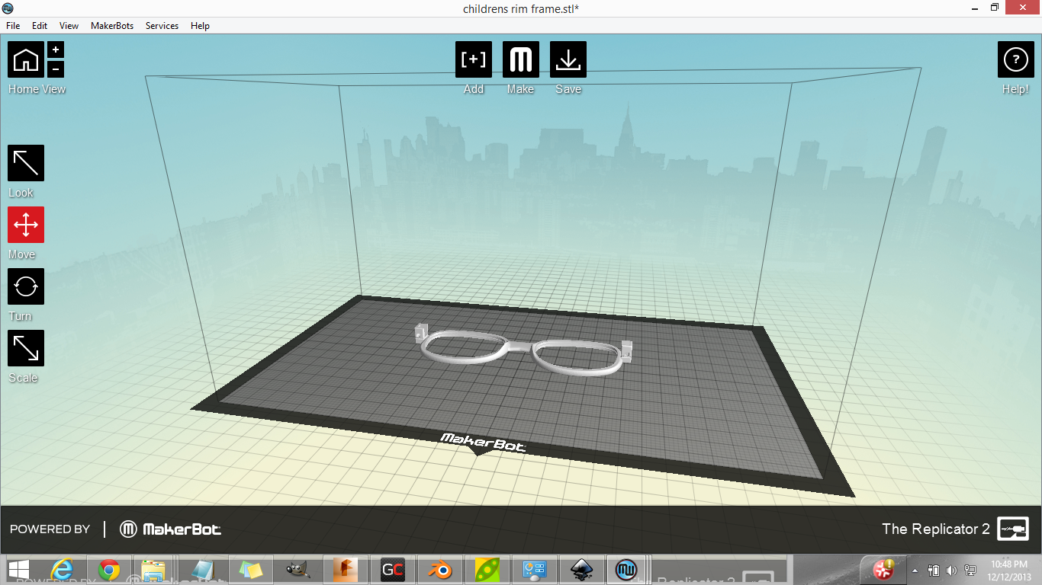Open Google Chrome from the taskbar

[x=109, y=570]
